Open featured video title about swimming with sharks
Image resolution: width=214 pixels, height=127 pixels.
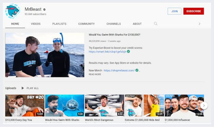[114, 35]
